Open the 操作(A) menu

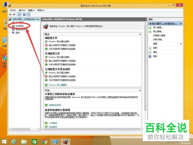point(22,10)
